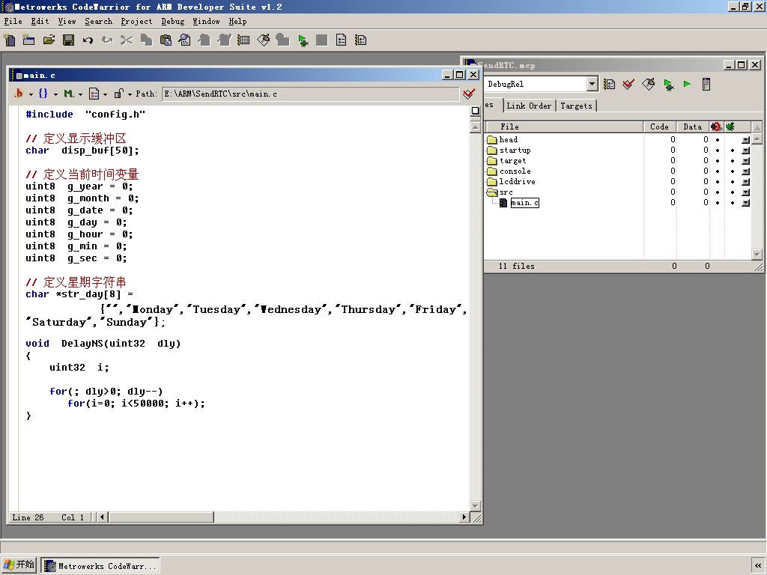Toggle the debug dot for the startup folder
This screenshot has width=767, height=575.
pos(733,150)
